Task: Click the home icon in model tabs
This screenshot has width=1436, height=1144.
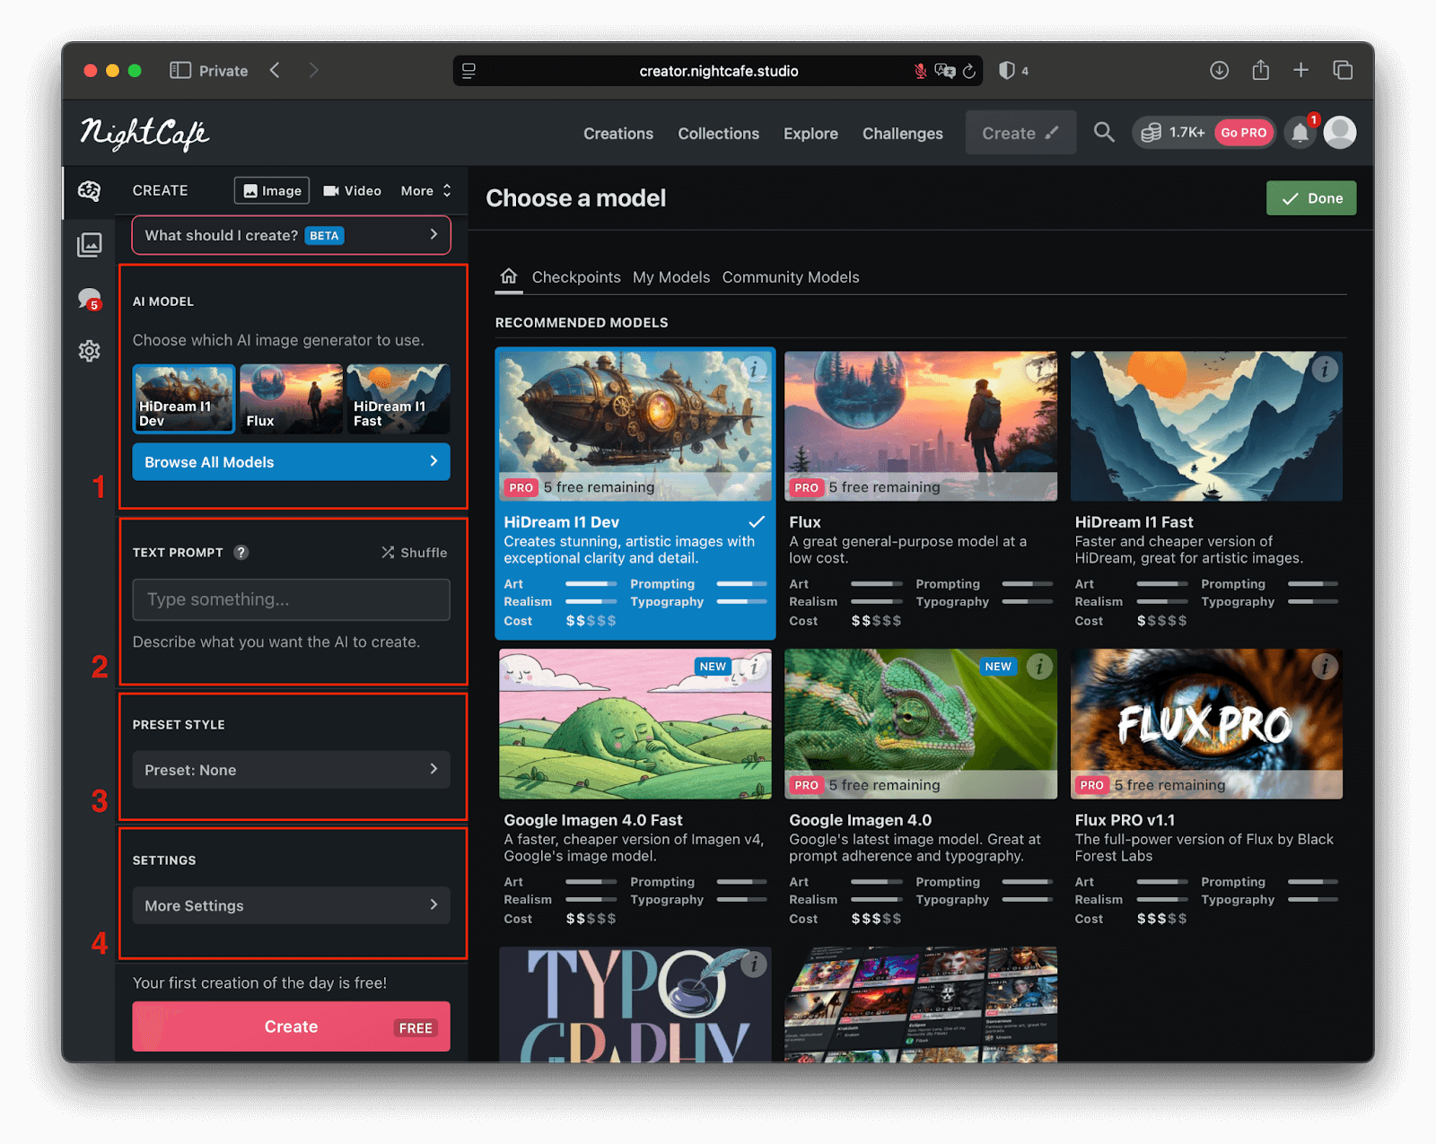Action: pos(509,276)
